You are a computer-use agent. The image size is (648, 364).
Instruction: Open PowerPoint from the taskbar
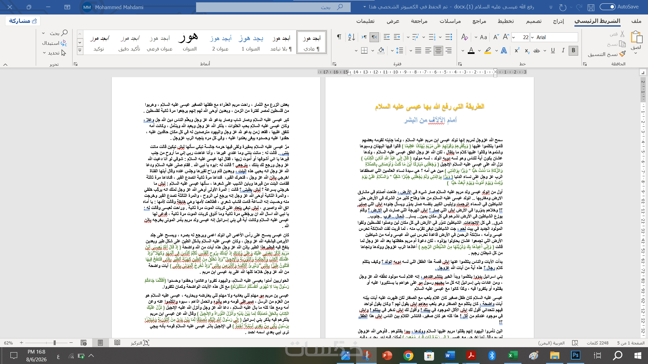coord(387,356)
